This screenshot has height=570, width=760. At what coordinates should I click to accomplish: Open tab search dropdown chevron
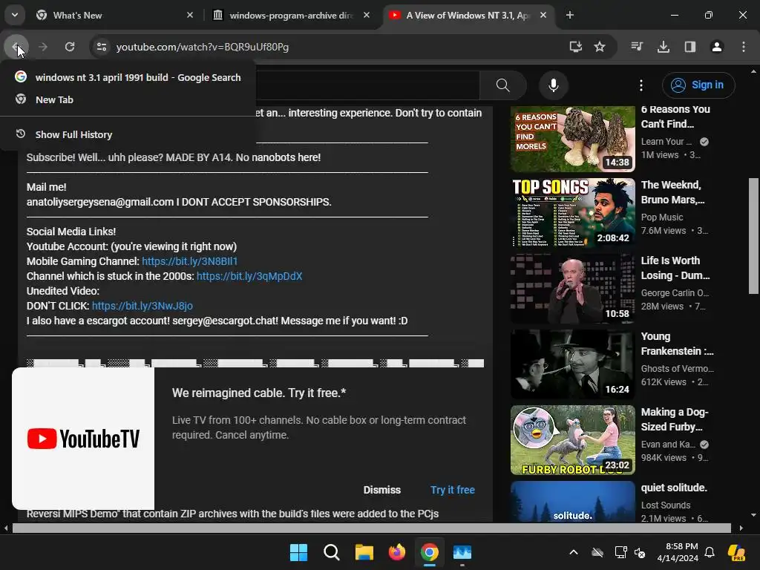click(x=15, y=15)
